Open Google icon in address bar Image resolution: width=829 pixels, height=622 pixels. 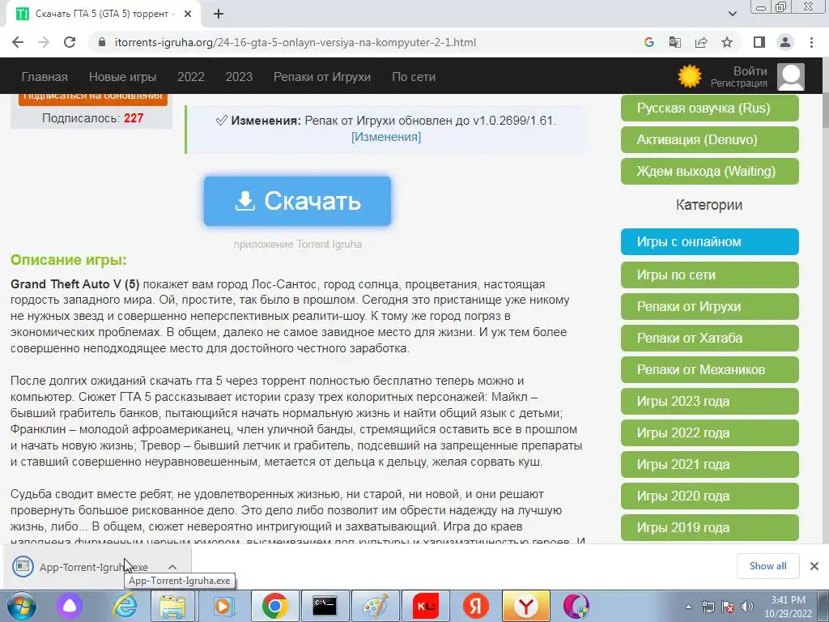[648, 42]
